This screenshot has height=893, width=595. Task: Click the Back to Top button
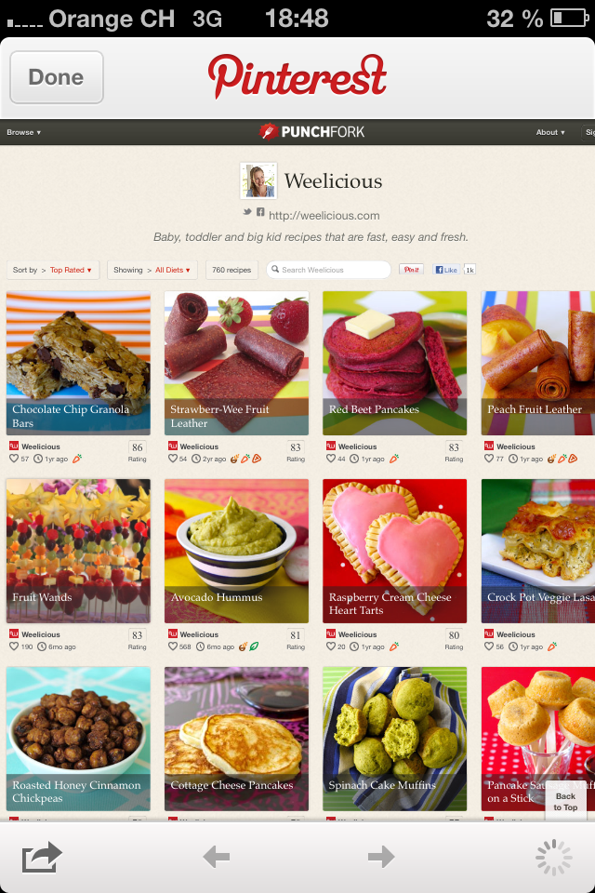(565, 801)
